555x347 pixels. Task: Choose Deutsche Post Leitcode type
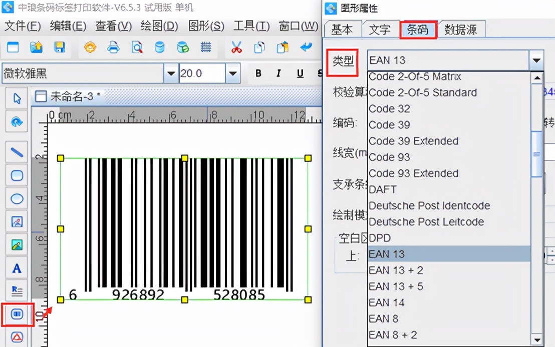point(449,221)
